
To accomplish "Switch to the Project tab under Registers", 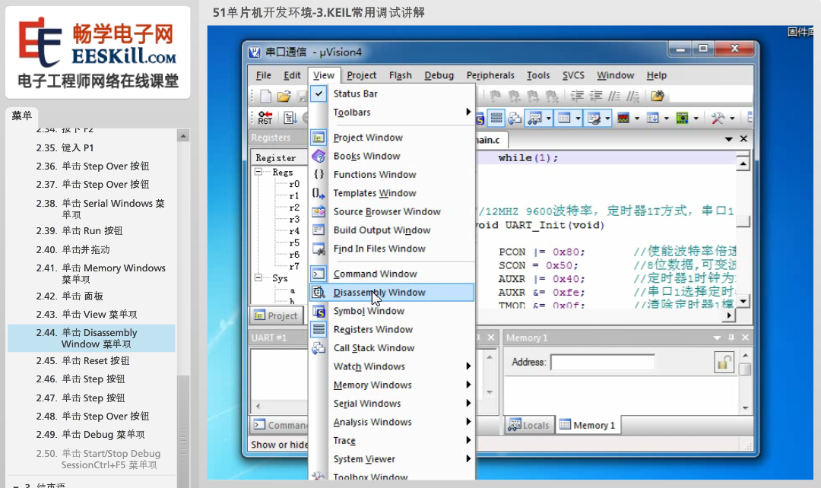I will 276,315.
